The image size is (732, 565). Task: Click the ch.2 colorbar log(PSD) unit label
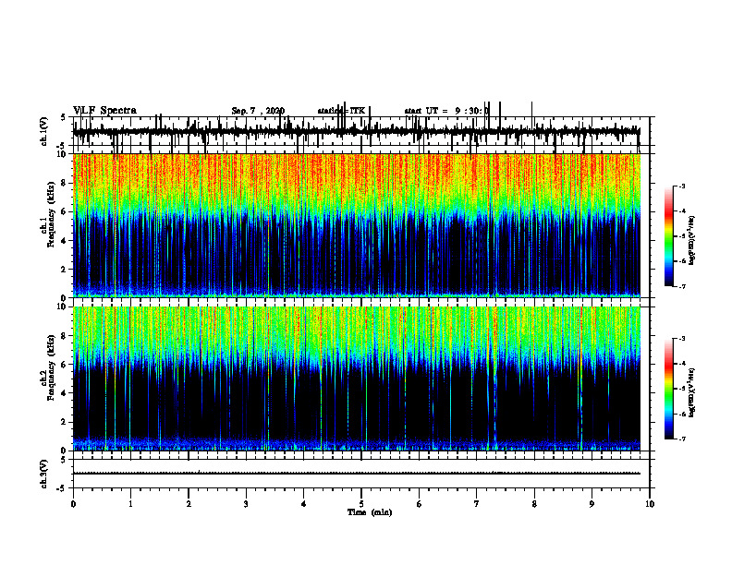(692, 392)
